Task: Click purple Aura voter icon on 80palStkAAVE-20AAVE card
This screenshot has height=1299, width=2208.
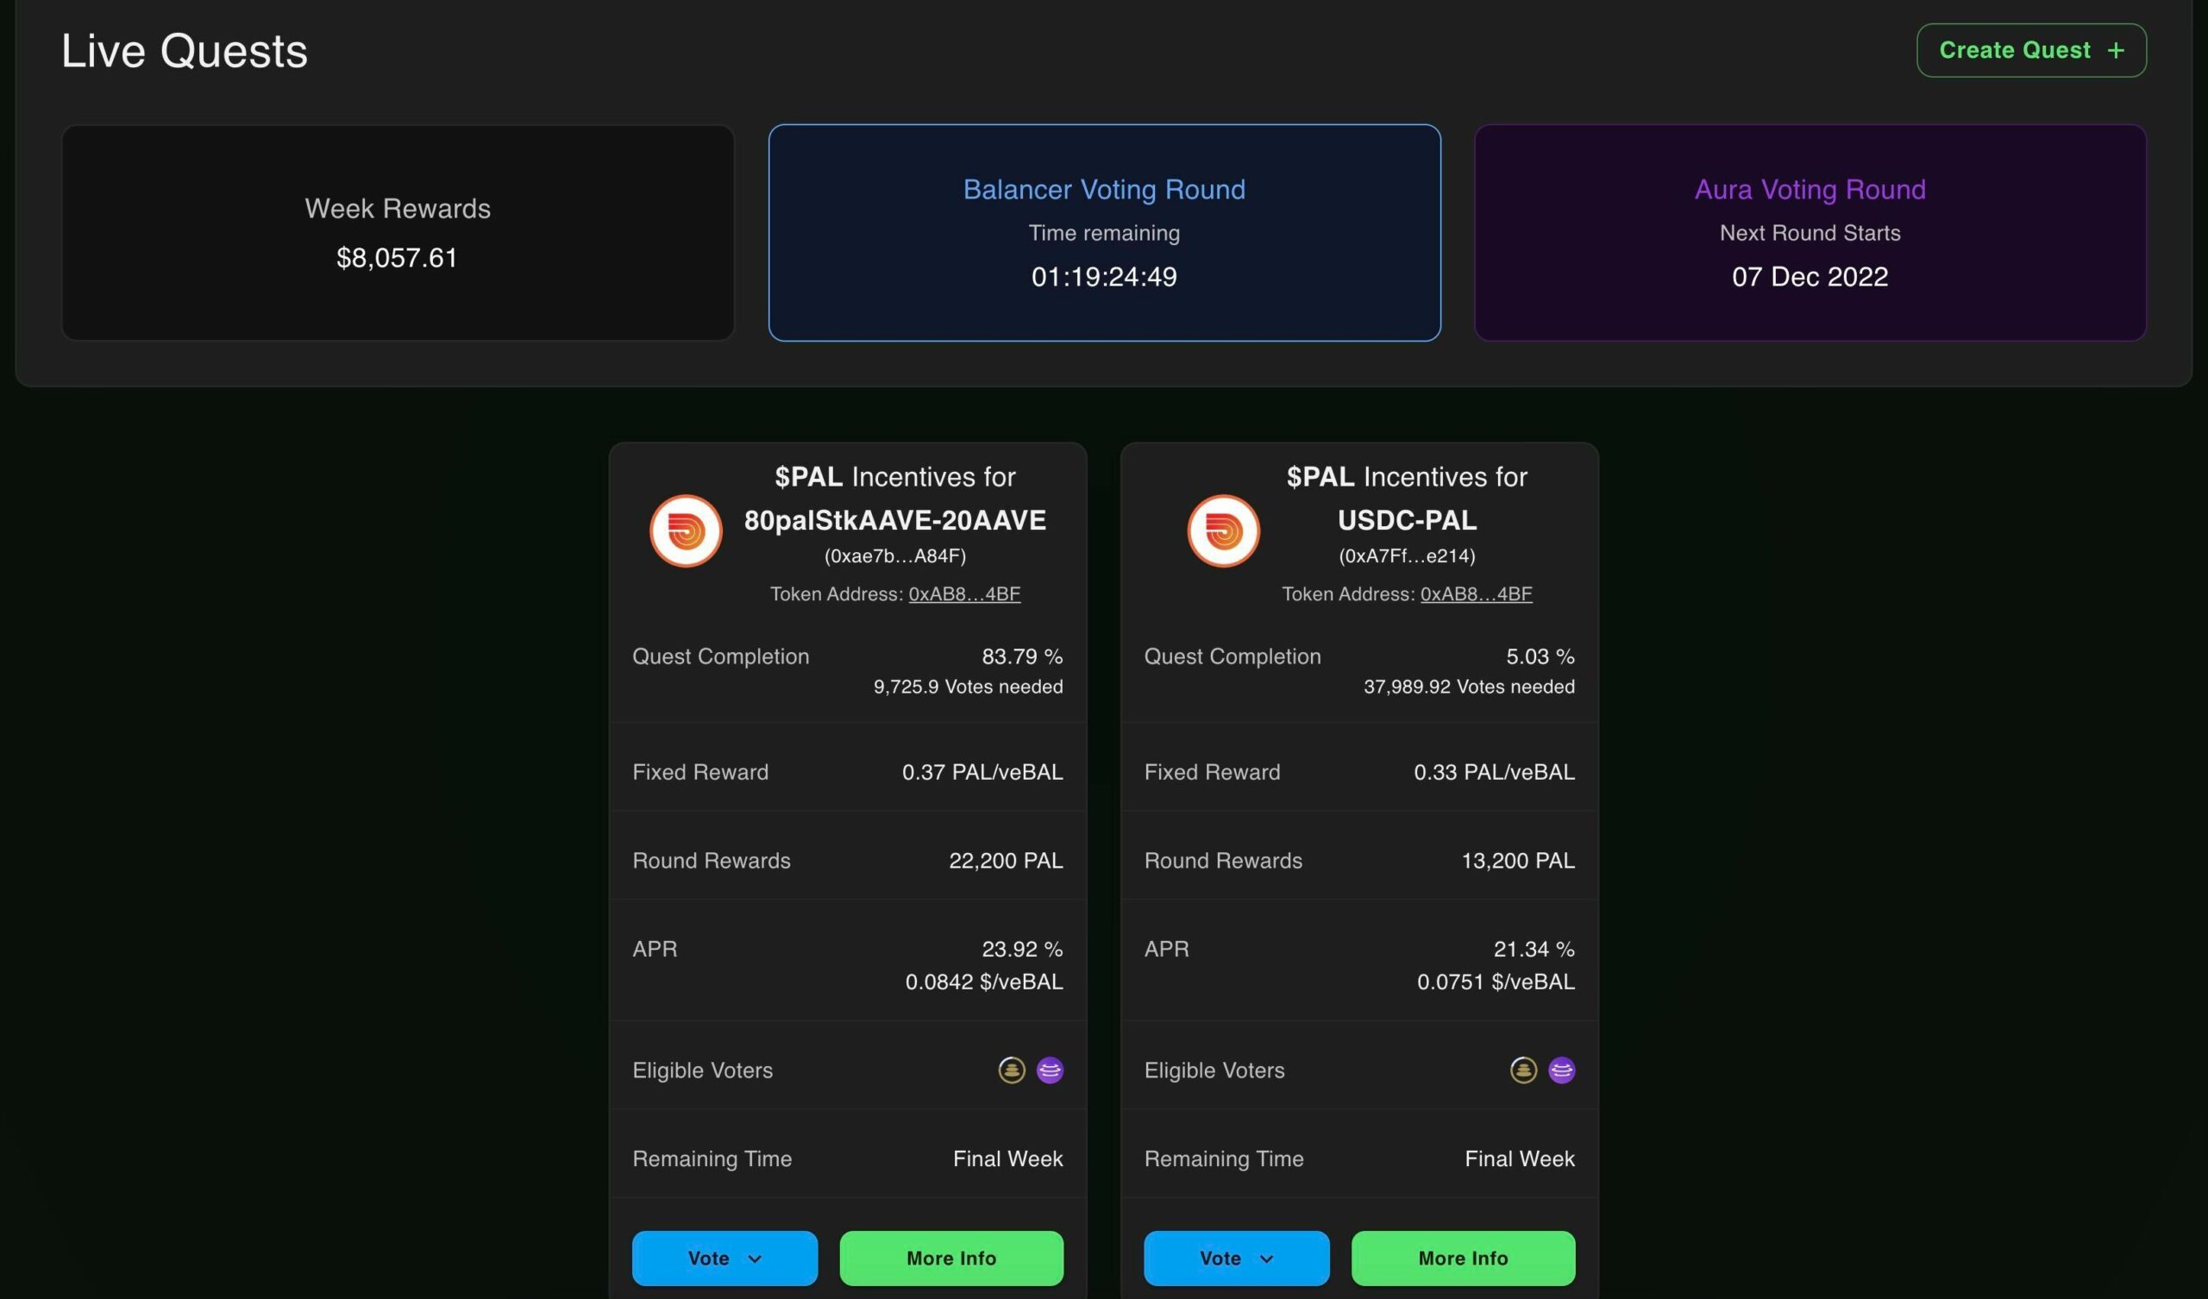Action: (x=1050, y=1070)
